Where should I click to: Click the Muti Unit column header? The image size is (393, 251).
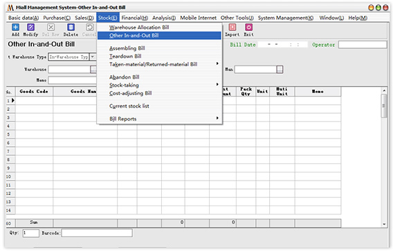click(282, 92)
